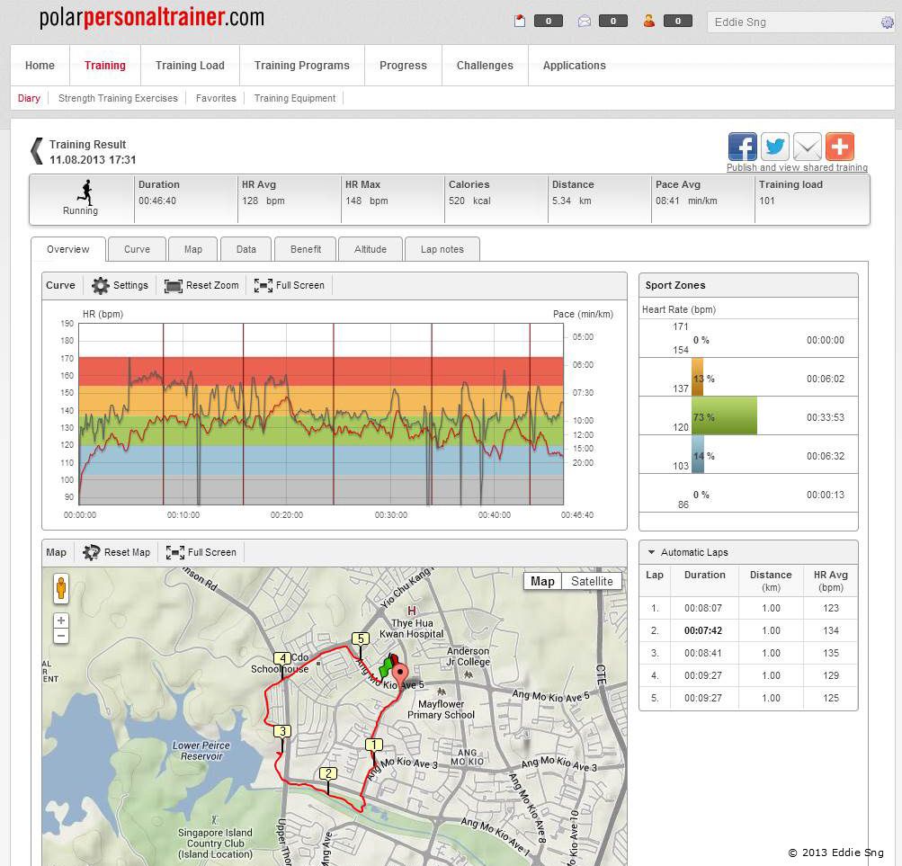This screenshot has width=902, height=866.
Task: Click lap marker 5 on the map
Action: click(x=361, y=638)
